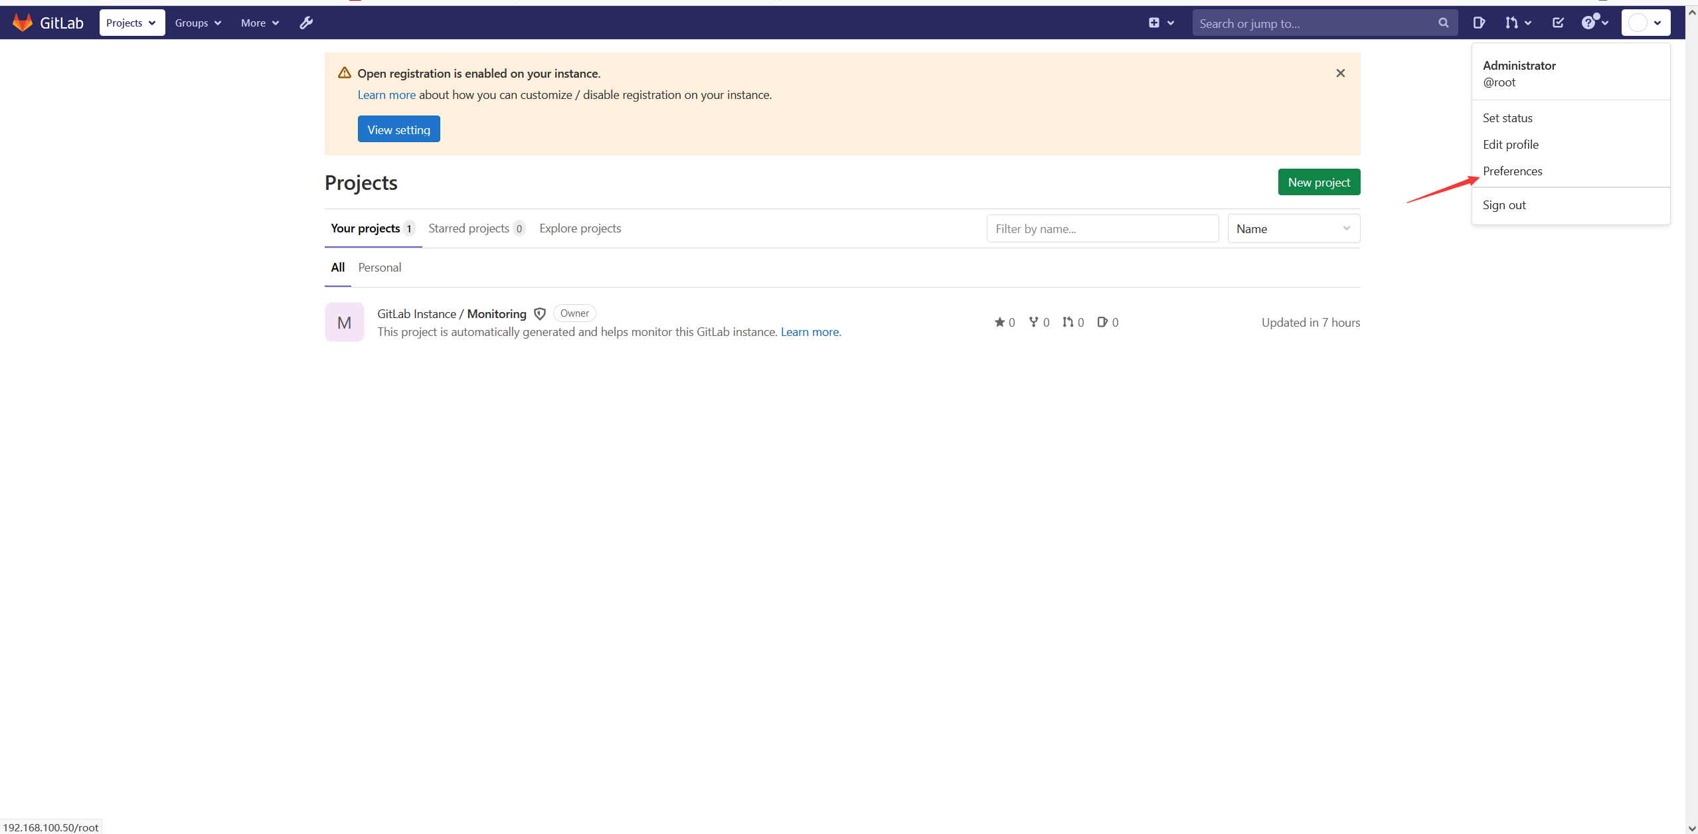This screenshot has height=834, width=1698.
Task: Click the Updated in 7 hours text
Action: [1310, 322]
